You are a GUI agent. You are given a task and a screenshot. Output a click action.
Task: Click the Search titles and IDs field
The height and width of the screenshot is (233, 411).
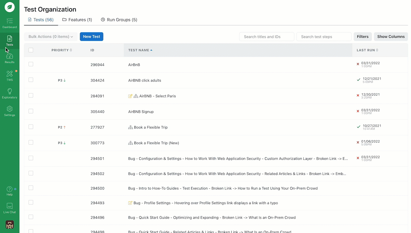coord(267,37)
